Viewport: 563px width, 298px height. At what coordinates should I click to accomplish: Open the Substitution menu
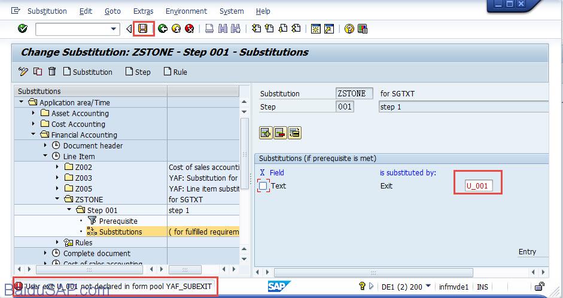coord(47,11)
